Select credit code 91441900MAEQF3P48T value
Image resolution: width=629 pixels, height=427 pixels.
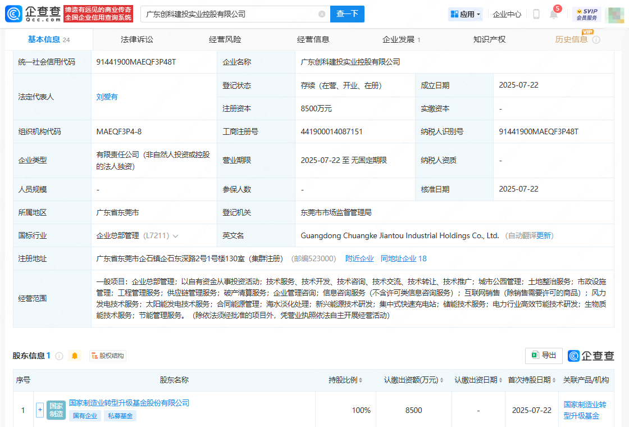136,62
